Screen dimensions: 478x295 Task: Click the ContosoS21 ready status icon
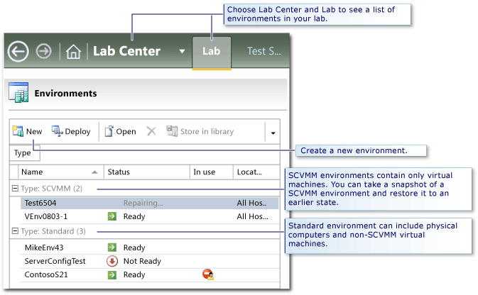(x=112, y=275)
